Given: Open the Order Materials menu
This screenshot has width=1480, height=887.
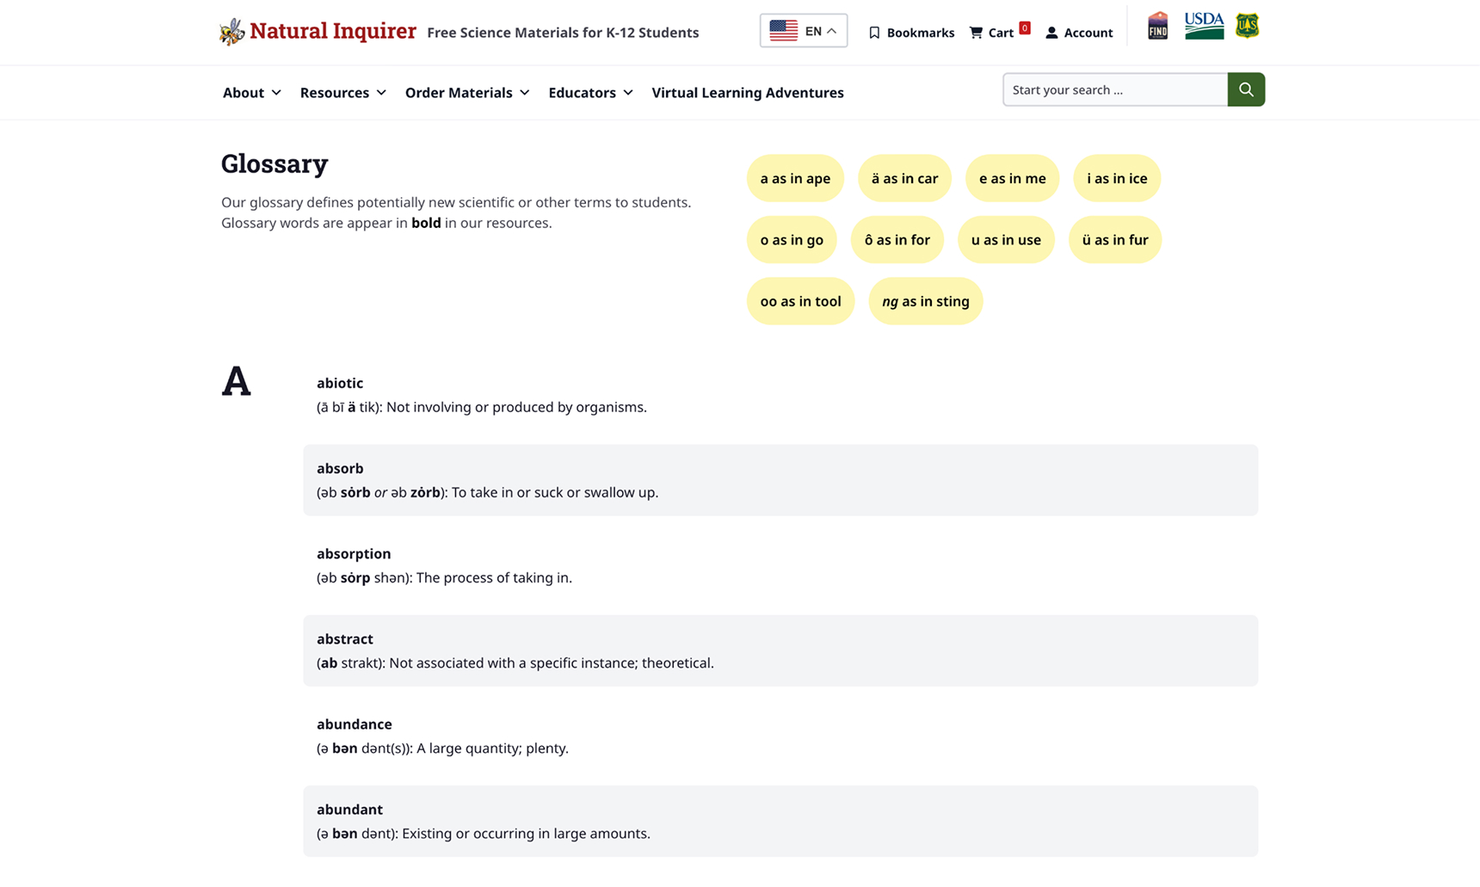Looking at the screenshot, I should (x=467, y=92).
